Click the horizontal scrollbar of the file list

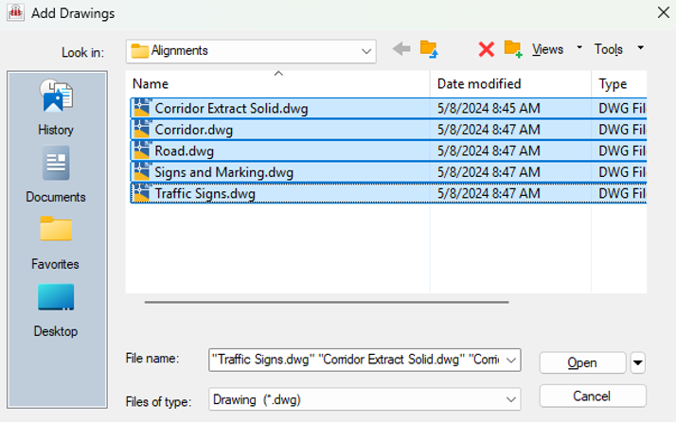pyautogui.click(x=327, y=303)
